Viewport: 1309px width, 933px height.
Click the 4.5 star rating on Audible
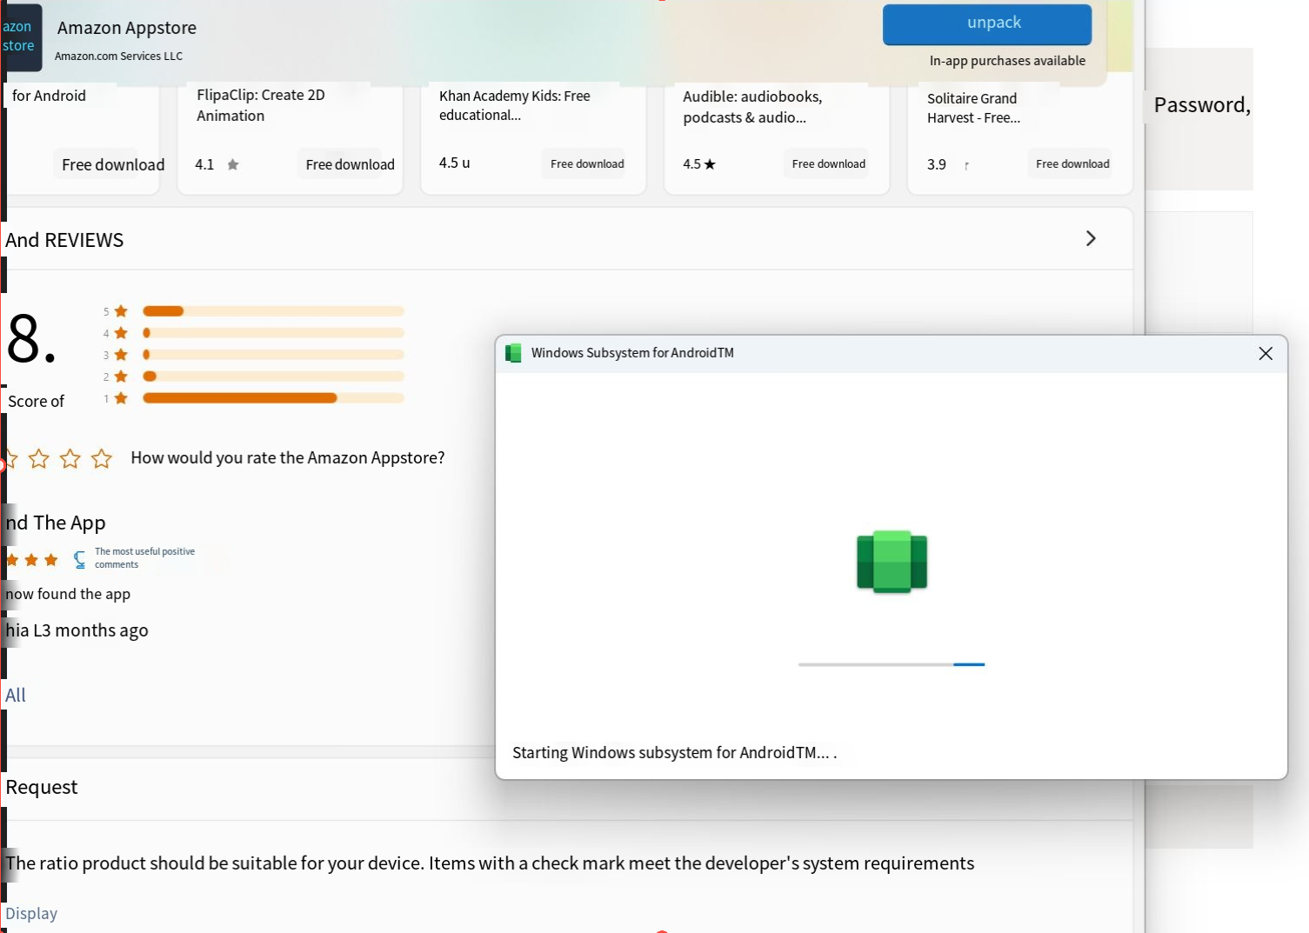coord(699,164)
